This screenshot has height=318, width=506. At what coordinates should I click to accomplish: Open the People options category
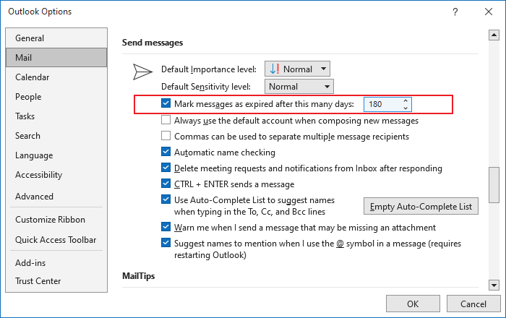tap(56, 97)
